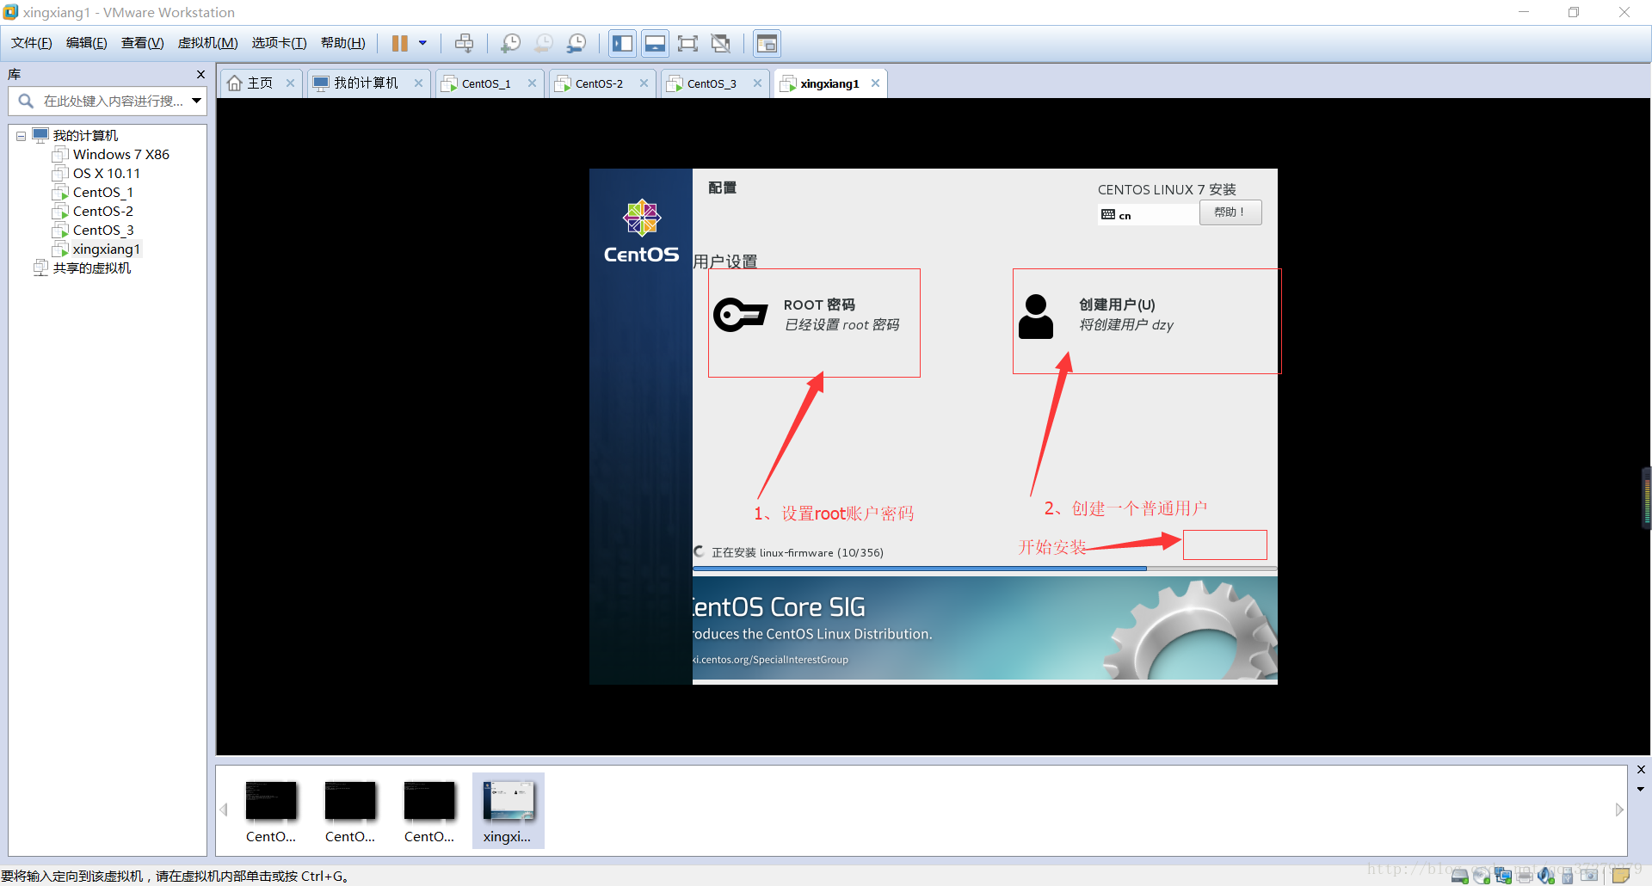Open the 选项卡(T) menu
This screenshot has height=886, width=1652.
280,43
